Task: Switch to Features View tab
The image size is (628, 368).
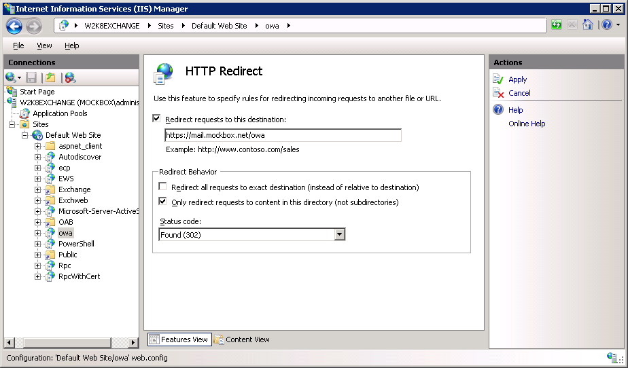Action: click(179, 339)
